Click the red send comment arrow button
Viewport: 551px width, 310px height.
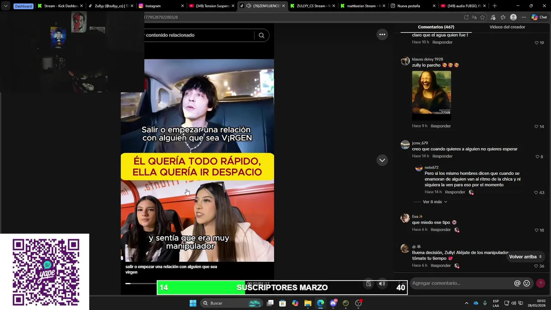point(541,283)
